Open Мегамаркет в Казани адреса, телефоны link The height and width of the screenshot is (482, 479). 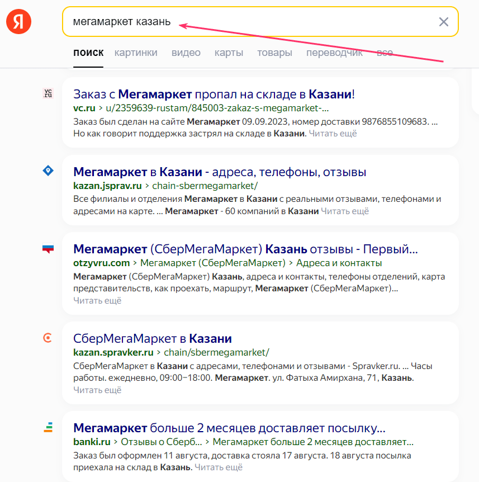(220, 172)
